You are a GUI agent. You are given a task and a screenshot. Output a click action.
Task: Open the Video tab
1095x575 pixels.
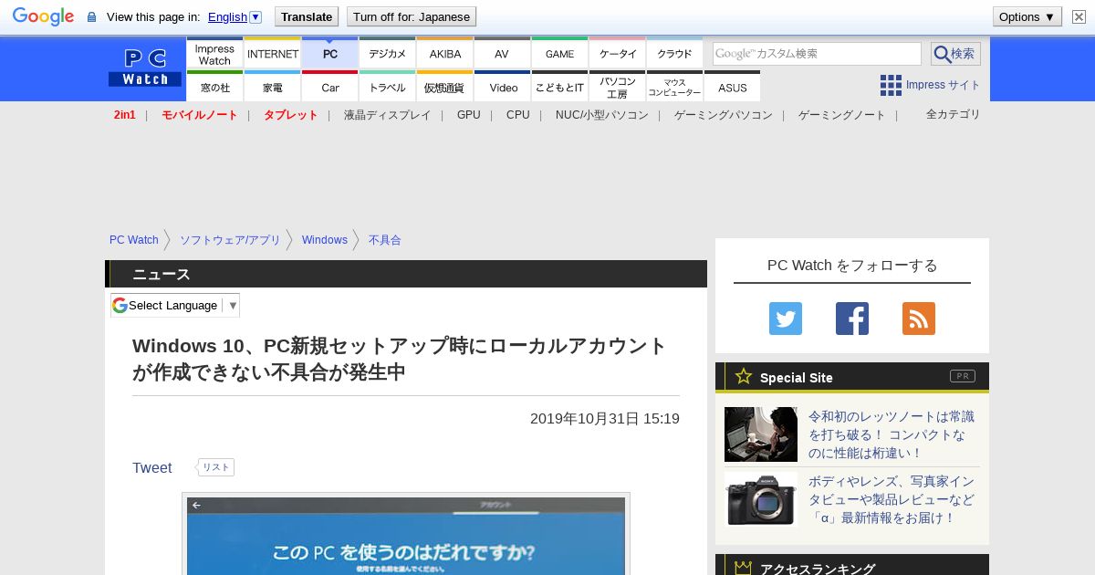503,87
